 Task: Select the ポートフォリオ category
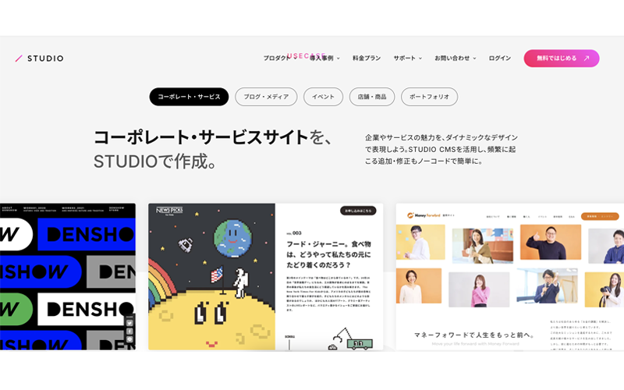click(430, 97)
